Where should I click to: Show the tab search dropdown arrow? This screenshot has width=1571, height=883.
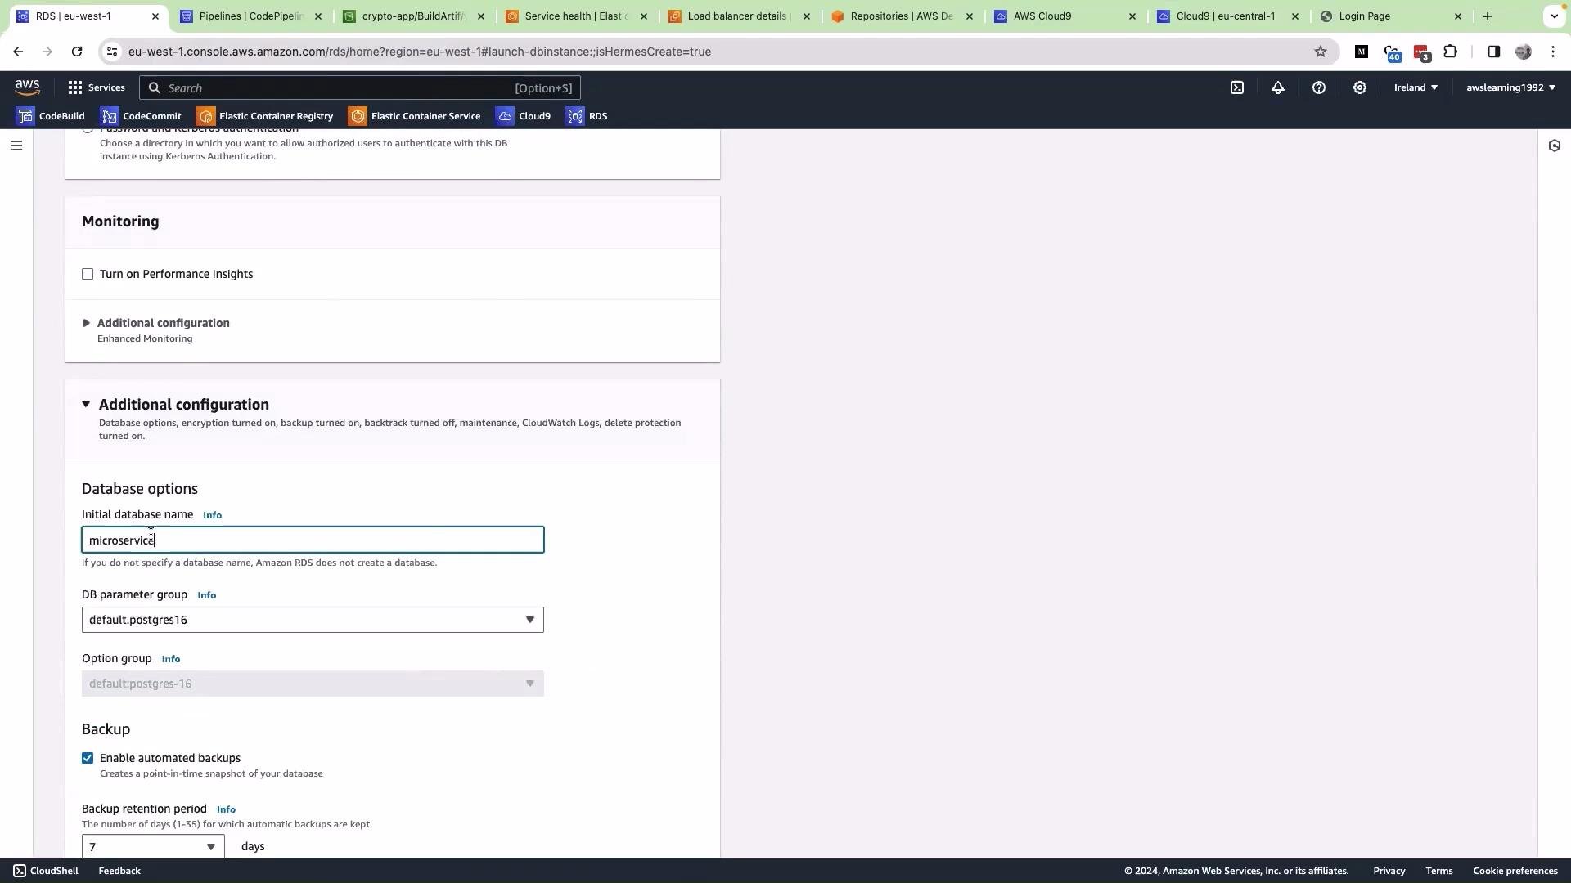[x=1555, y=16]
